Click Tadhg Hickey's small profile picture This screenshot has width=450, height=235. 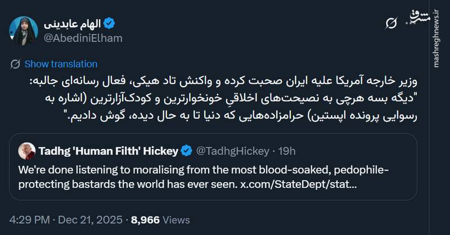(x=26, y=150)
